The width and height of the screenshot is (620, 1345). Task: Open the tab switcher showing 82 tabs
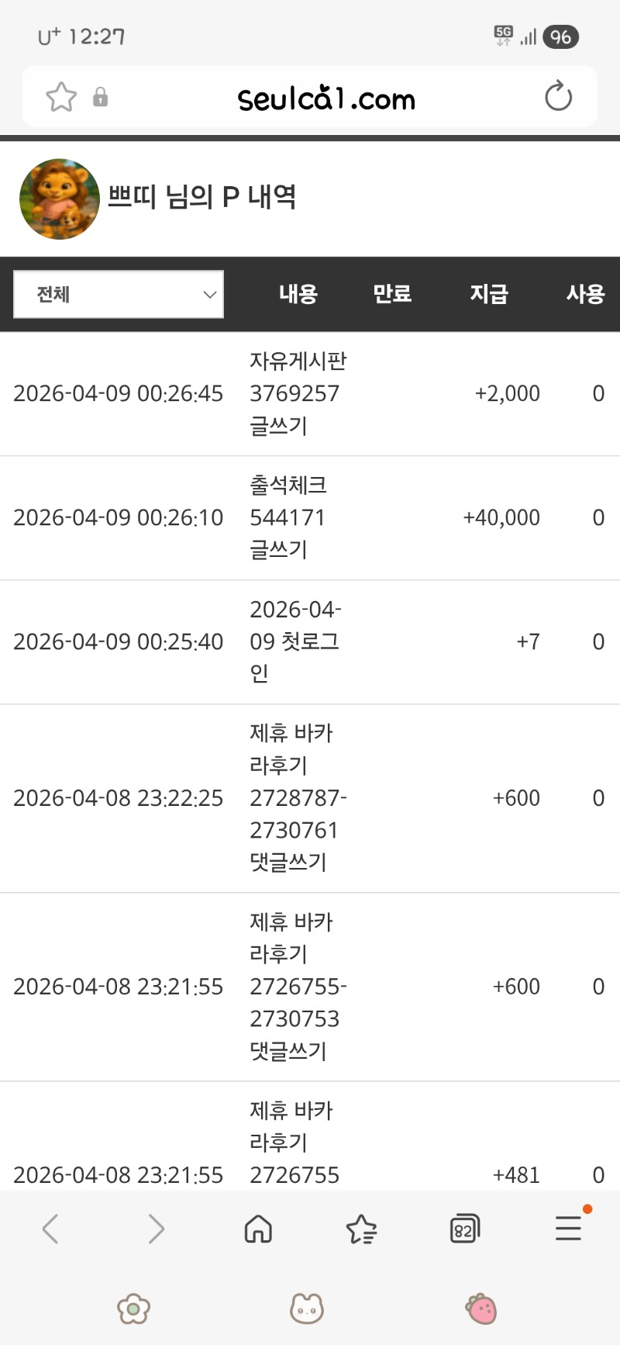(x=464, y=1229)
